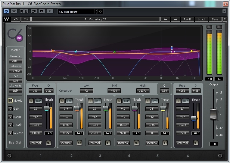230x163 pixels.
Task: Click the Low crossover 72 field
Action: [86, 91]
